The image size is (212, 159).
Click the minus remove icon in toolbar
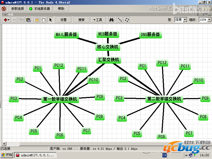pos(15,20)
